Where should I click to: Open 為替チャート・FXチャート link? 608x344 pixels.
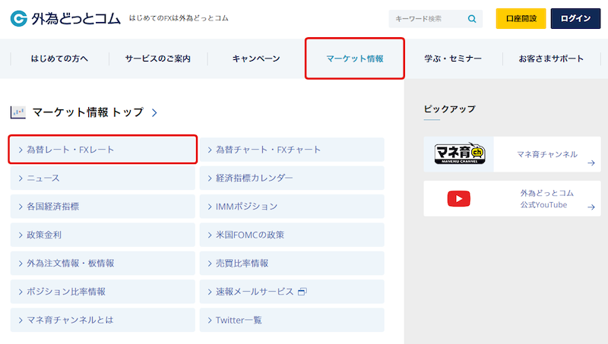tap(292, 150)
